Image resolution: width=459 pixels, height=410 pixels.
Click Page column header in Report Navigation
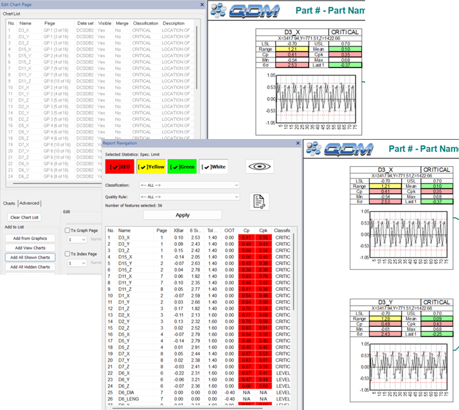162,230
